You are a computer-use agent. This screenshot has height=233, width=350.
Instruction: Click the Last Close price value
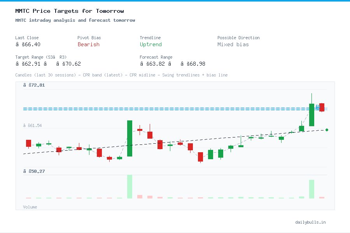point(27,44)
